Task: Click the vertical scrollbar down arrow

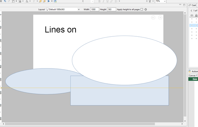Action: point(185,121)
